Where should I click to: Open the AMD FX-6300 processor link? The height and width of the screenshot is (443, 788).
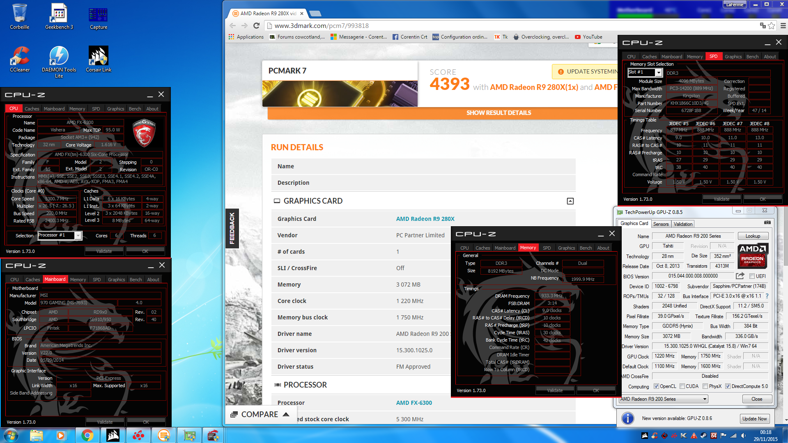click(x=414, y=403)
